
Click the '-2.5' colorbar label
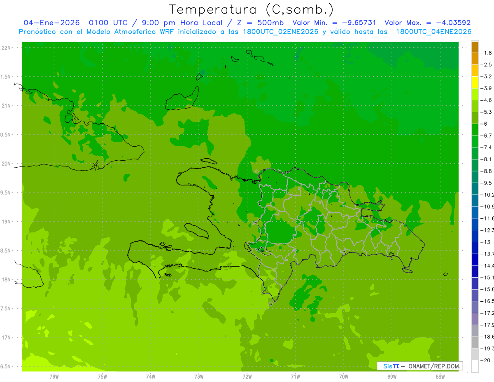(x=486, y=65)
